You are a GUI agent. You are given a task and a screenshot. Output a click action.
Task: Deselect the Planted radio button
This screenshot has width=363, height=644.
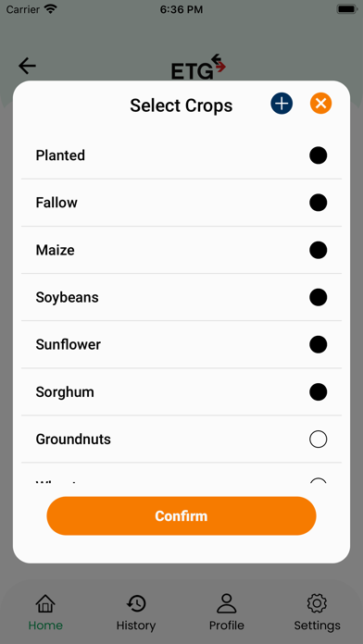click(319, 155)
